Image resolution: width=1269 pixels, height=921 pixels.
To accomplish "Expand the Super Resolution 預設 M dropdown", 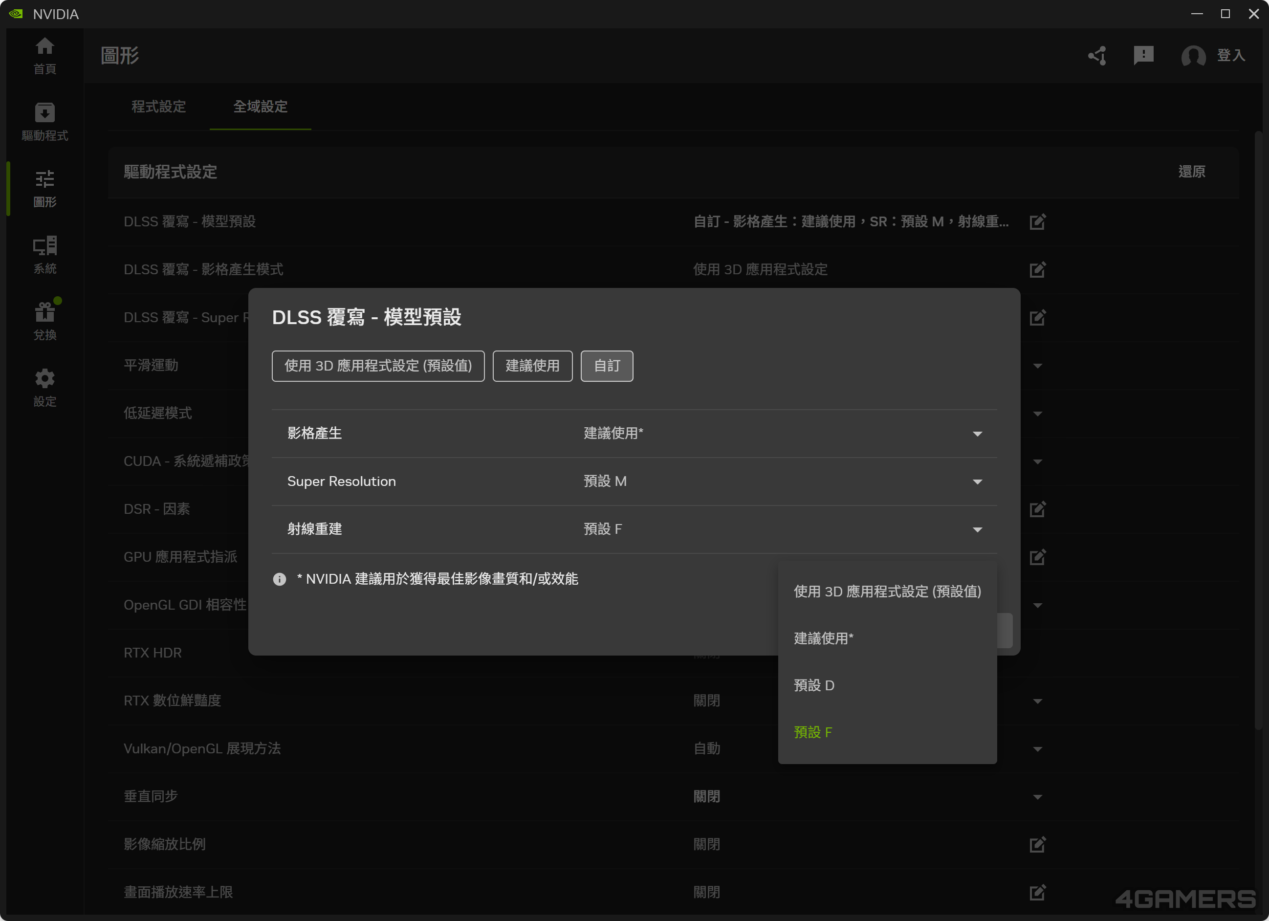I will coord(978,482).
